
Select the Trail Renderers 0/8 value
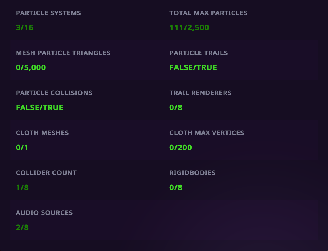coord(176,108)
